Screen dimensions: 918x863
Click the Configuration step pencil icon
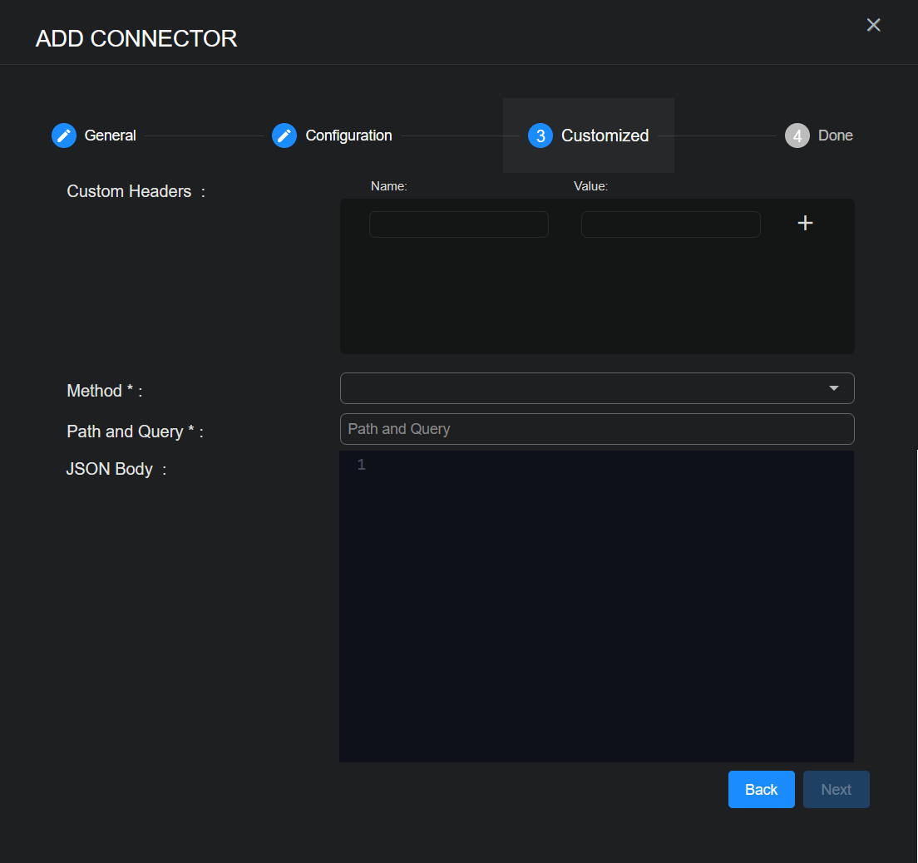[284, 136]
